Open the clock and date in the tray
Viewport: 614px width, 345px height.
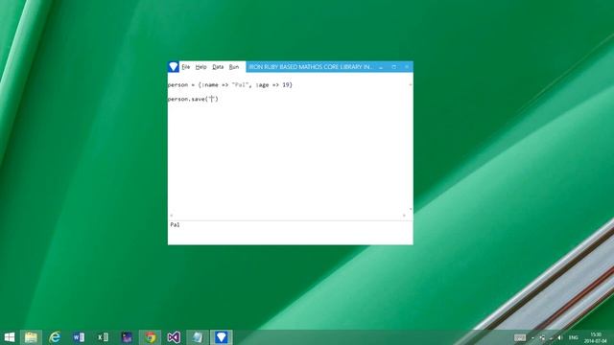[x=596, y=337]
